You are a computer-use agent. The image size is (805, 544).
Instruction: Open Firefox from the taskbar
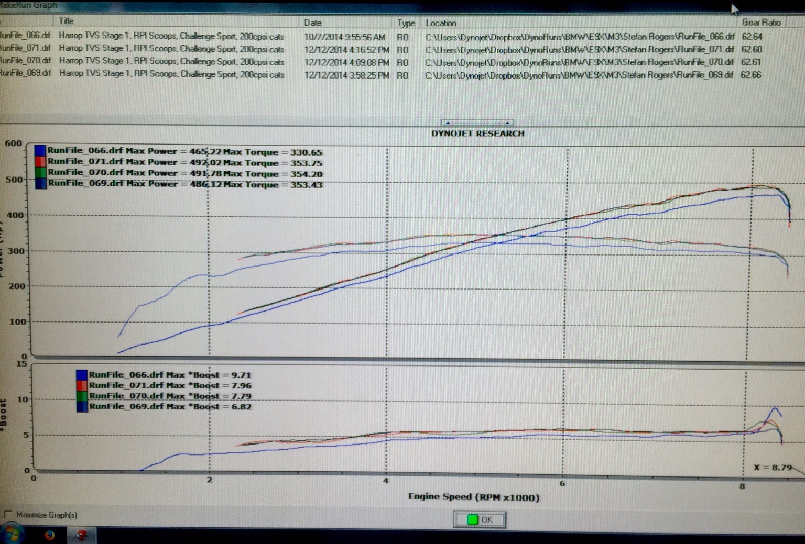pos(50,535)
